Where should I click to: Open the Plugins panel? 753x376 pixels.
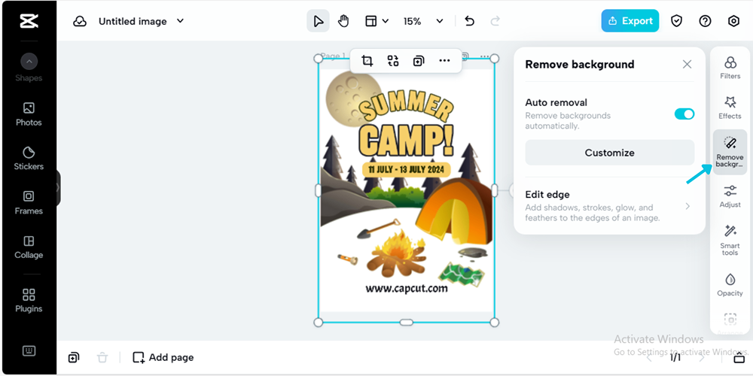[29, 301]
